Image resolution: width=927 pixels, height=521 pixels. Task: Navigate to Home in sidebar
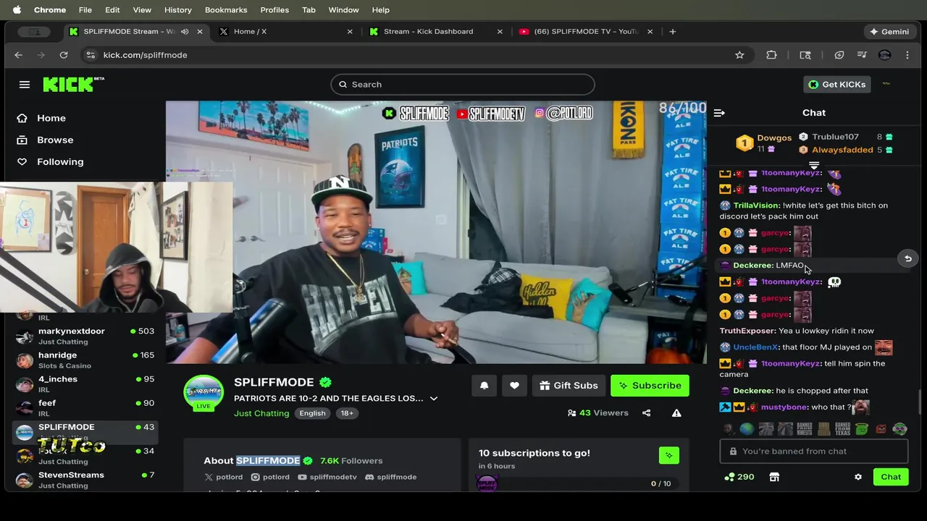point(51,118)
